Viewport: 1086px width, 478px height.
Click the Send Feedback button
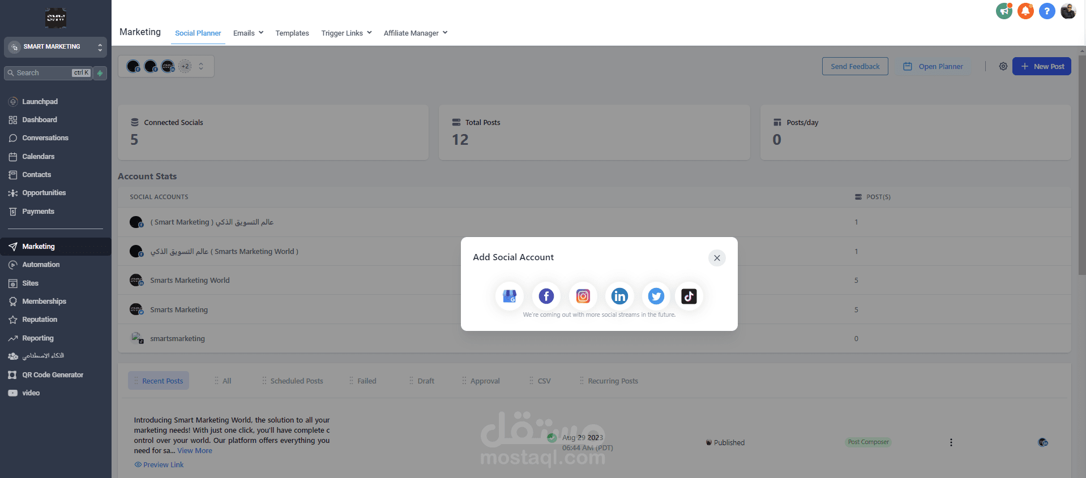pos(855,66)
